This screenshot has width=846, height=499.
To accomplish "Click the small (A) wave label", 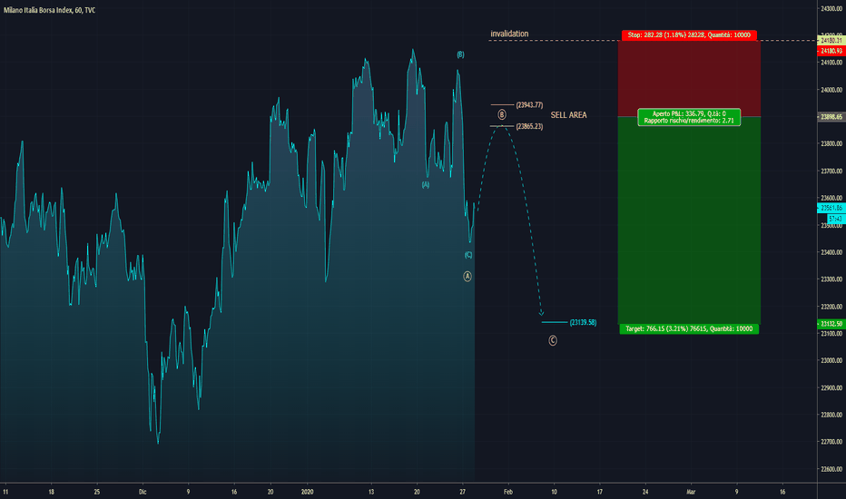I will (426, 184).
